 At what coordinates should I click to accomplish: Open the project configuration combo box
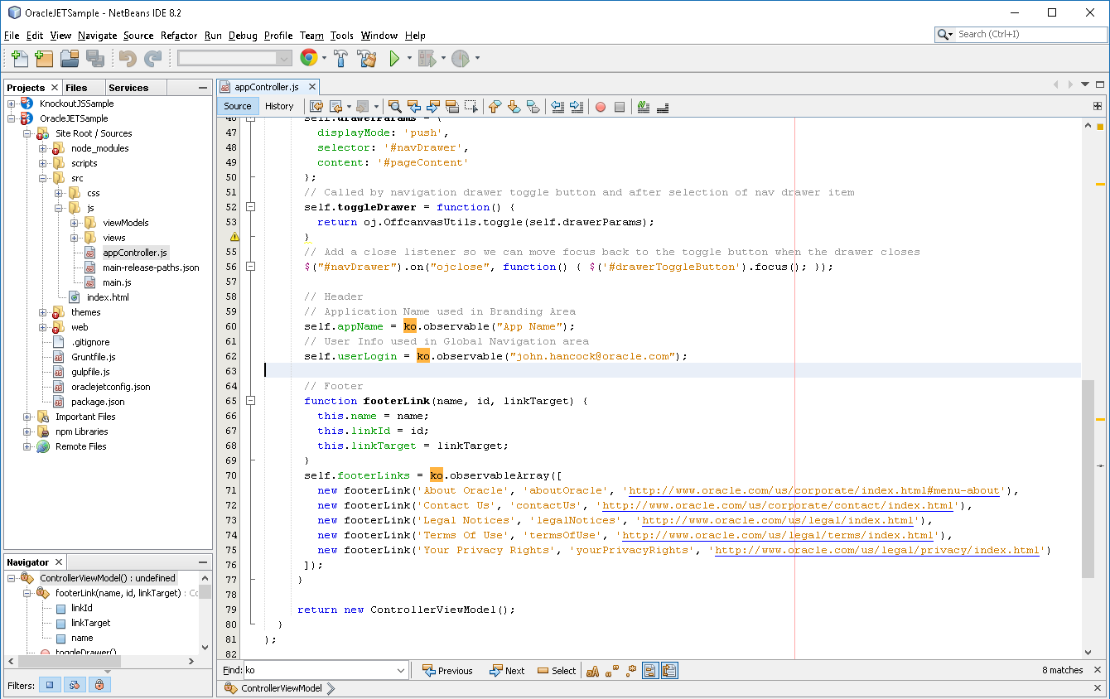point(234,58)
